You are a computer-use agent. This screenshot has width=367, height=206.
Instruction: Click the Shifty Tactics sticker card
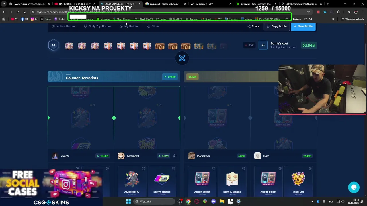coord(162,181)
